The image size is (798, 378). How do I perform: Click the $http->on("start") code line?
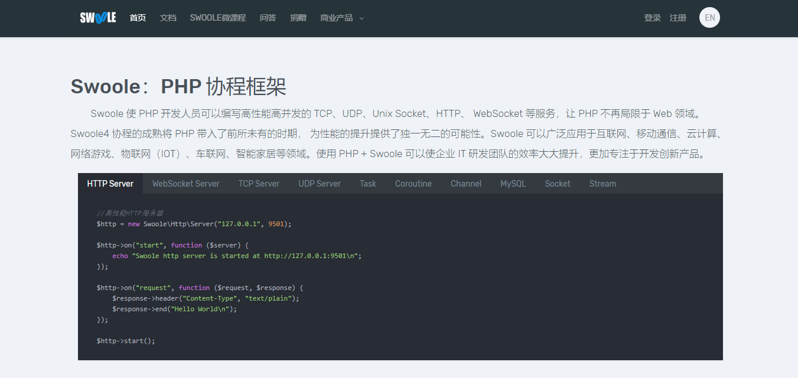[173, 245]
